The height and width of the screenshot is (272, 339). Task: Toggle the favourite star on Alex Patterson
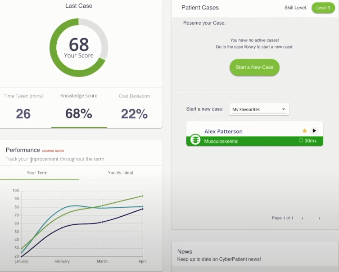pyautogui.click(x=305, y=130)
